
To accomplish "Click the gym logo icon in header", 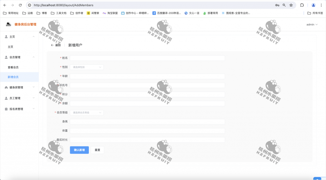I will (x=9, y=24).
